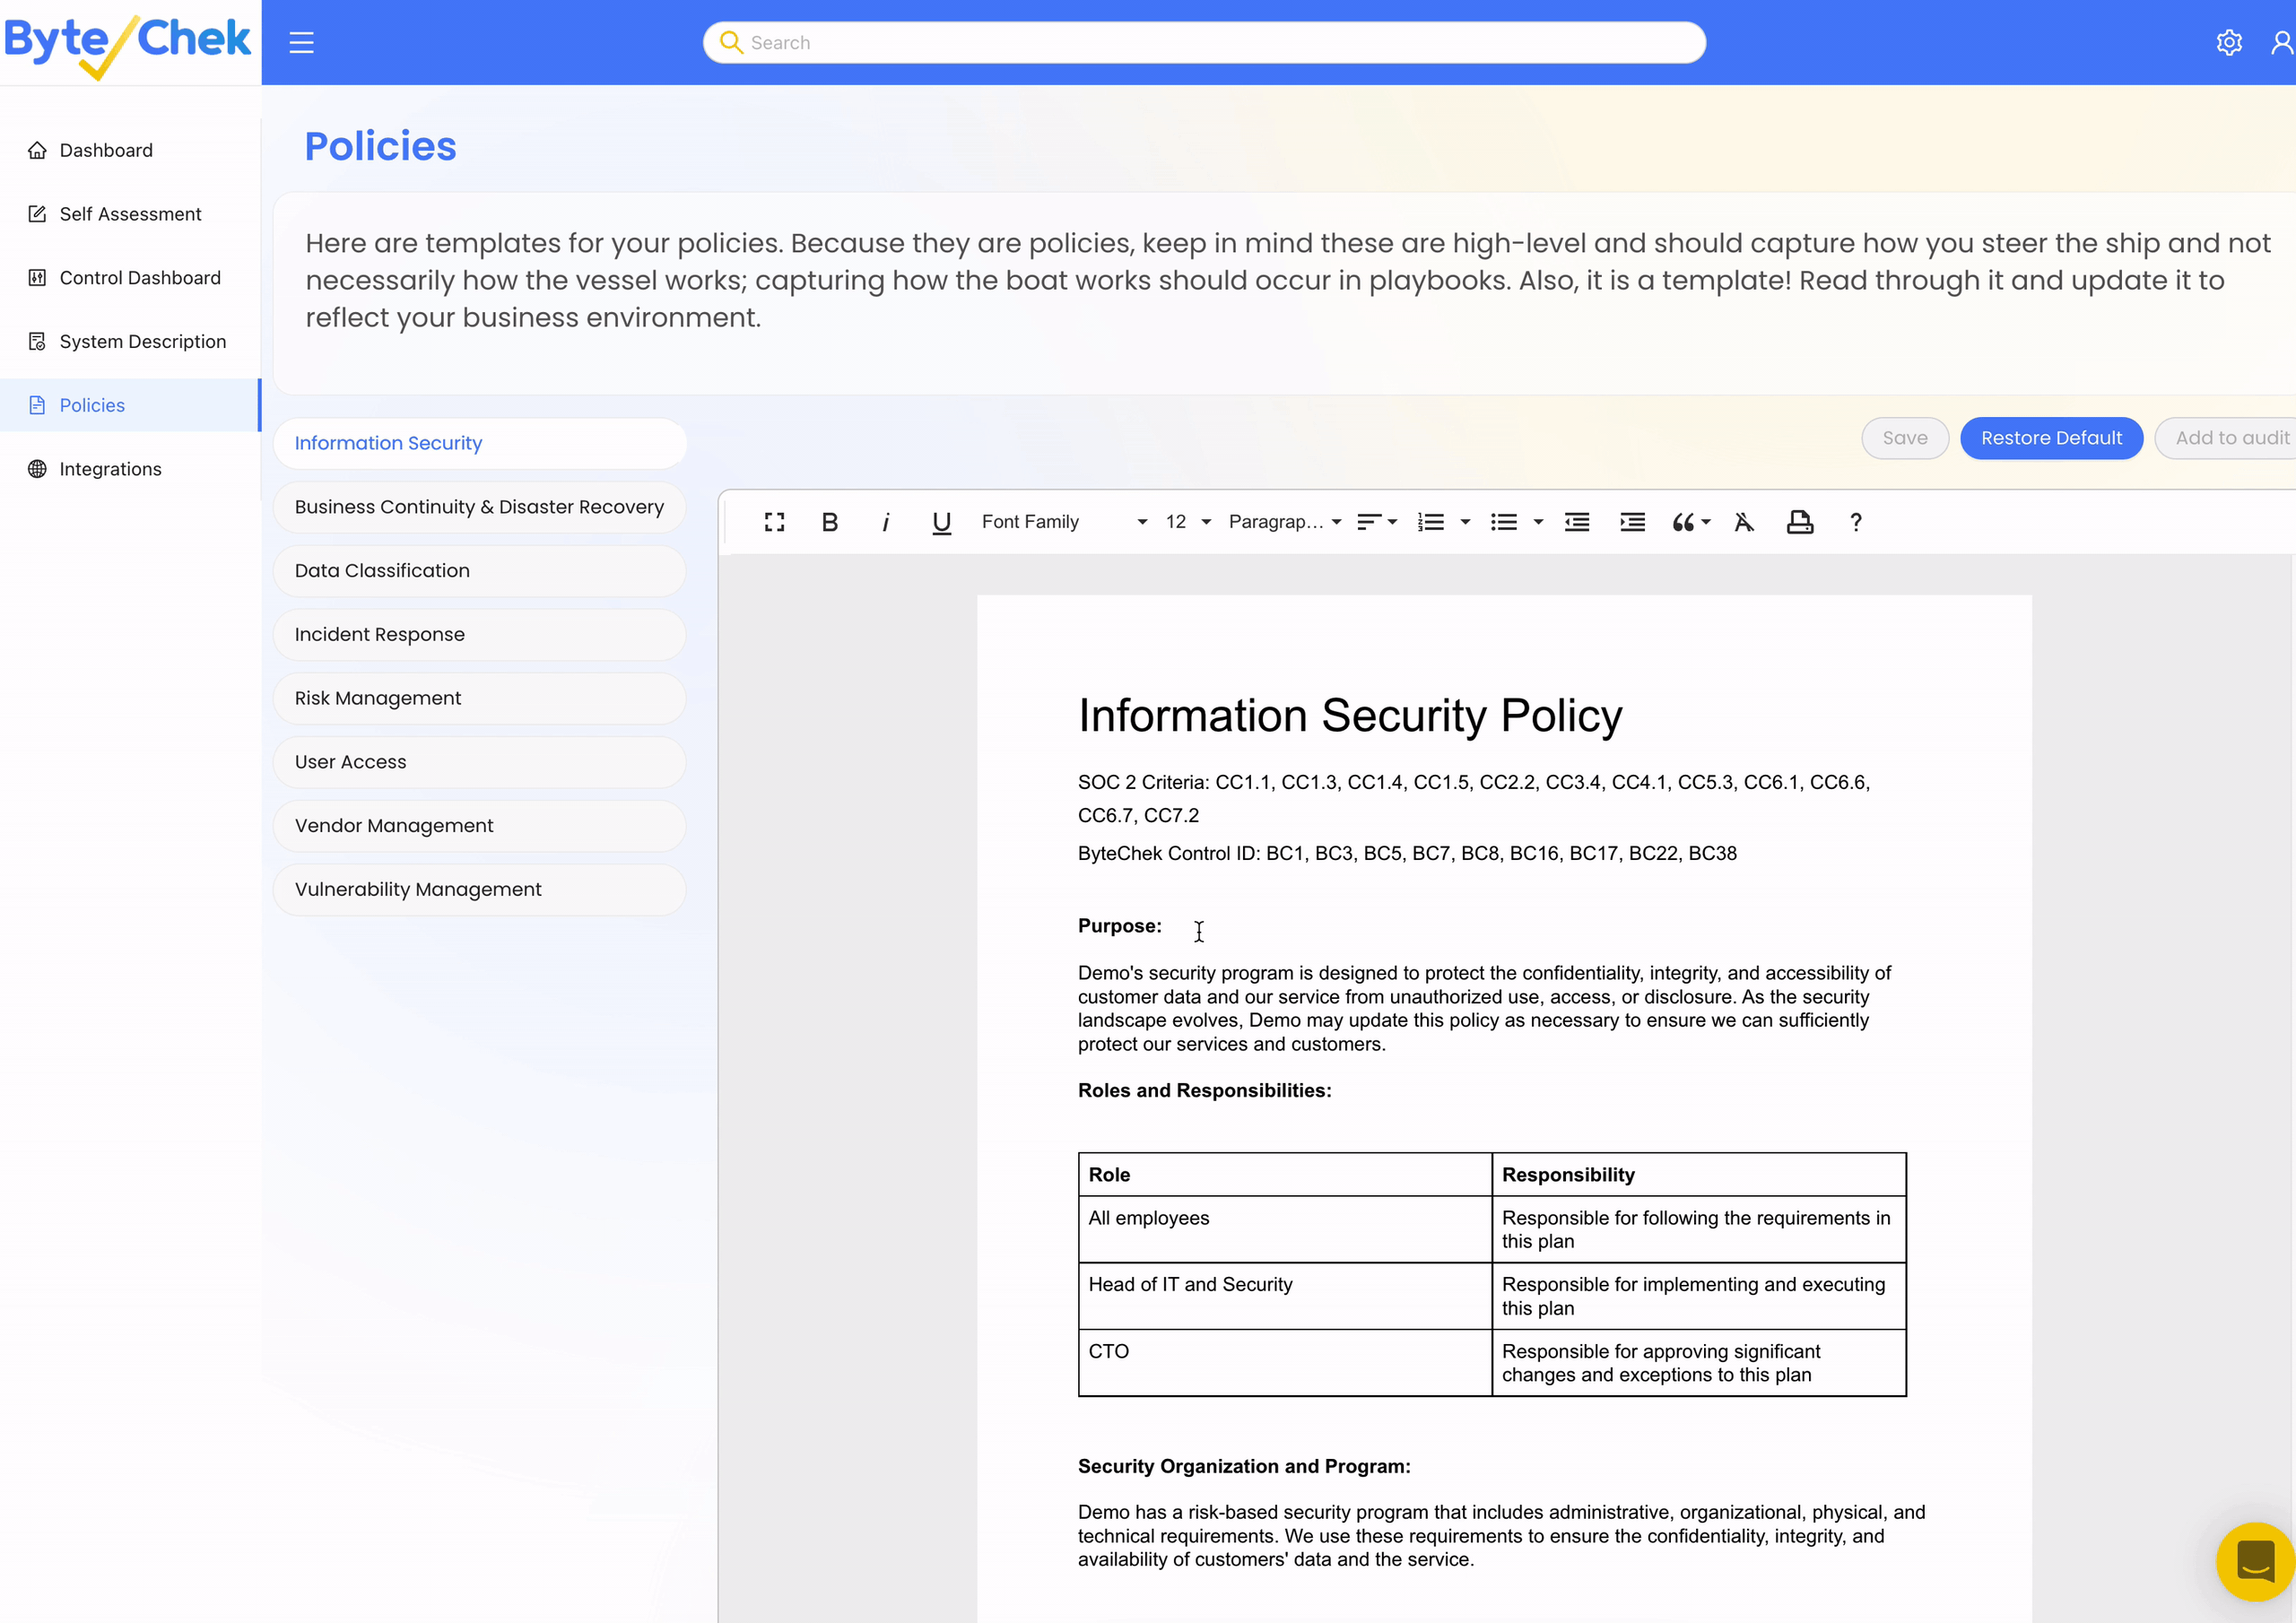Viewport: 2296px width, 1623px height.
Task: Select Policies in sidebar
Action: pos(130,405)
